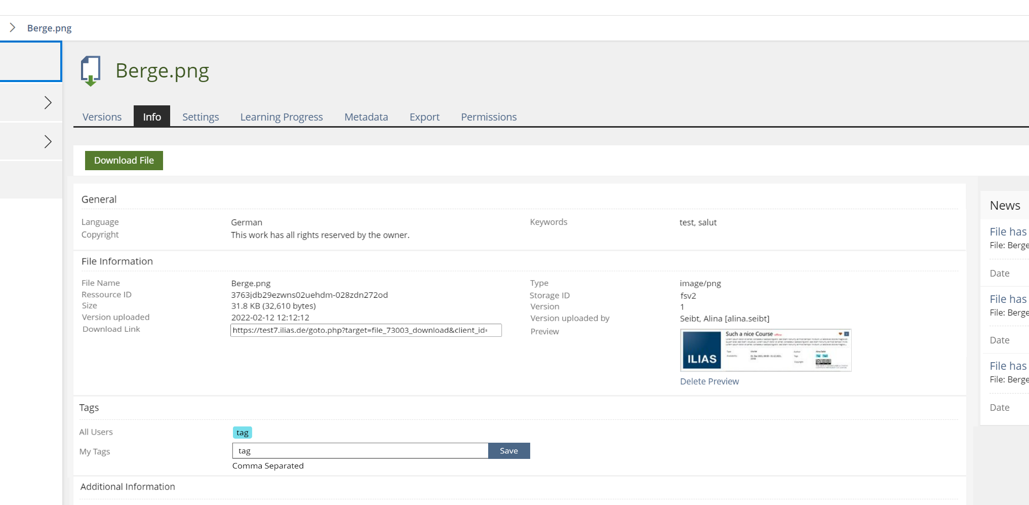Save the entered tags
Screen dimensions: 1029x505
point(508,451)
